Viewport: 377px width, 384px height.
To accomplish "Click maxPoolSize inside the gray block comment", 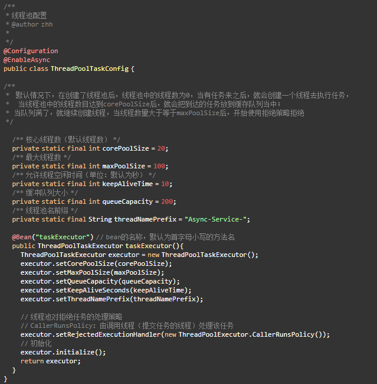I will pos(198,113).
